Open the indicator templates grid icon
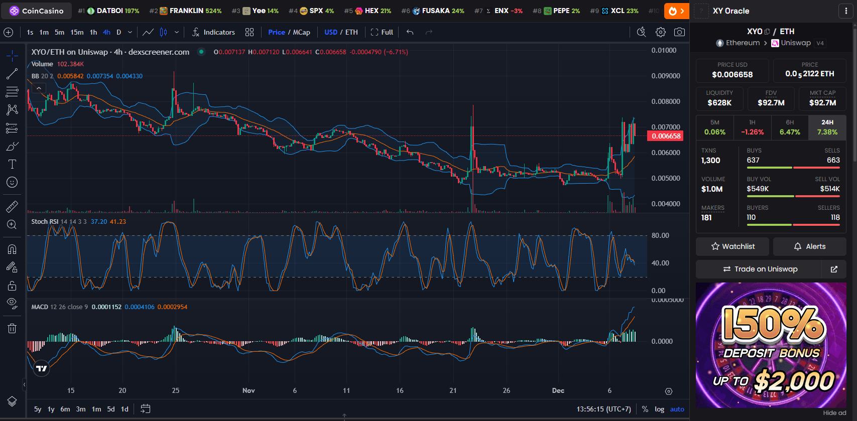This screenshot has height=421, width=857. point(250,32)
